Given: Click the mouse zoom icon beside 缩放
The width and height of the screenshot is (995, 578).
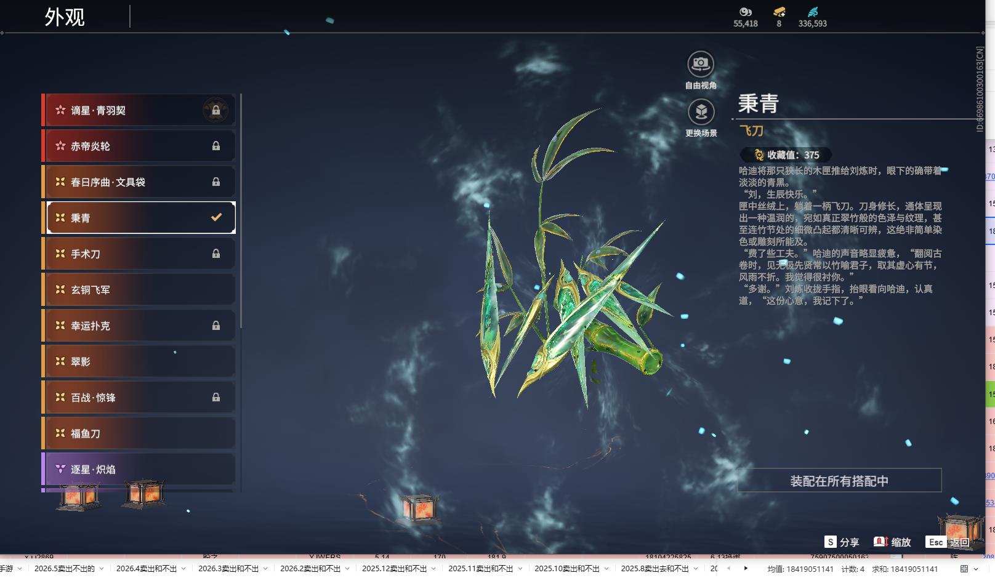Looking at the screenshot, I should pyautogui.click(x=880, y=542).
